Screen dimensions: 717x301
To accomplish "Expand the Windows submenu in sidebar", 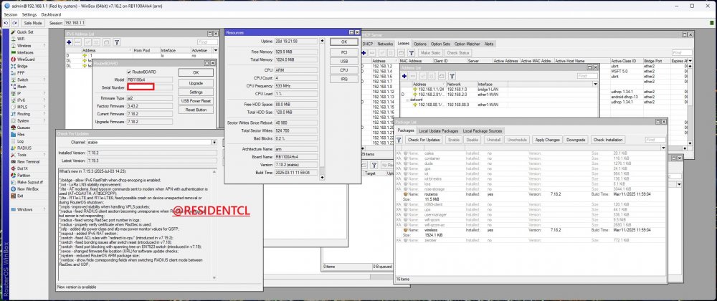I will (44, 209).
